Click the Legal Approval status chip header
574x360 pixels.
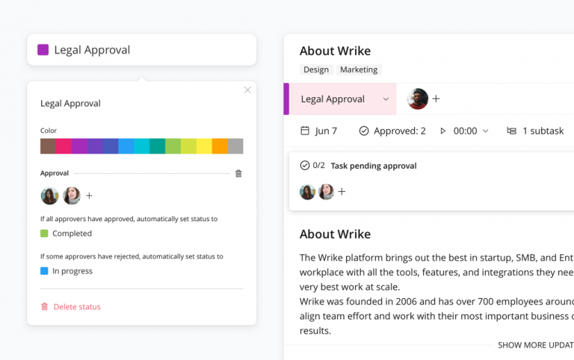(142, 50)
